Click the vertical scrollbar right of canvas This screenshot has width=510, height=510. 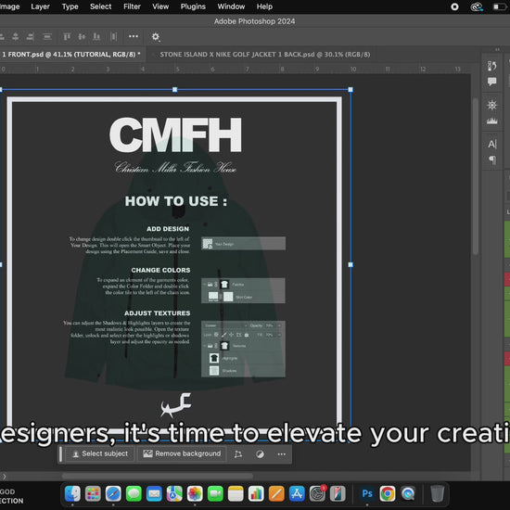476,175
